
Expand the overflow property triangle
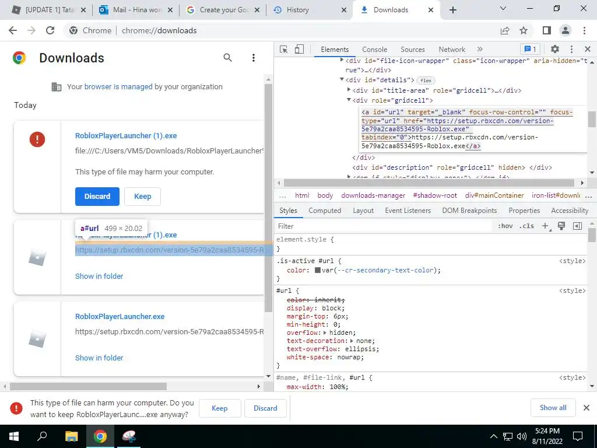(x=325, y=332)
